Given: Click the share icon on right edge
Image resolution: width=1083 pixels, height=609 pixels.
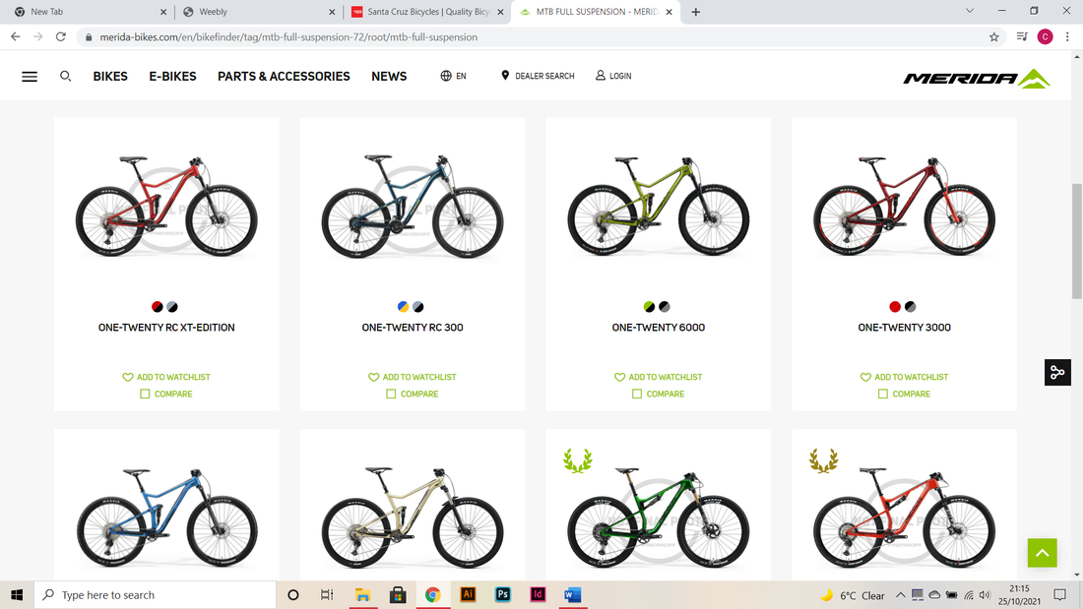Looking at the screenshot, I should point(1057,373).
